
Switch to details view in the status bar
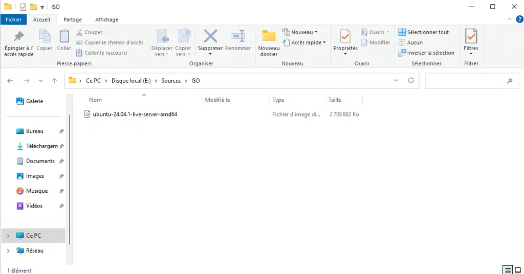pos(508,270)
